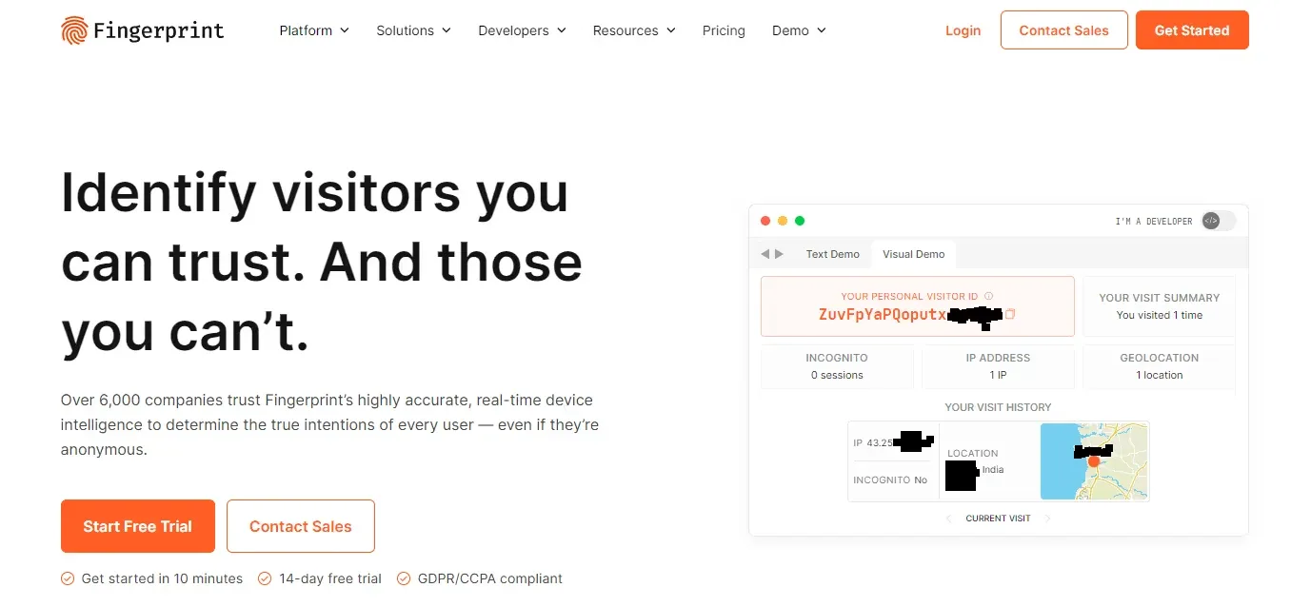The image size is (1311, 607).
Task: Select the Visual Demo tab
Action: 914,254
